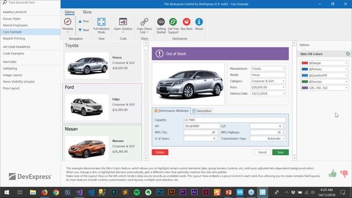The height and width of the screenshot is (198, 352).
Task: Open Nwind Employees sample
Action: coord(15,25)
